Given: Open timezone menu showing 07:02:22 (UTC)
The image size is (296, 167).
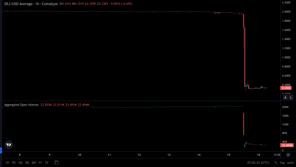Looking at the screenshot, I should click(257, 163).
